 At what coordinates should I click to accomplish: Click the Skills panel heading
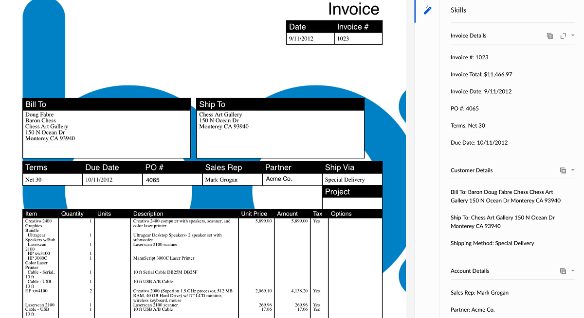[458, 10]
